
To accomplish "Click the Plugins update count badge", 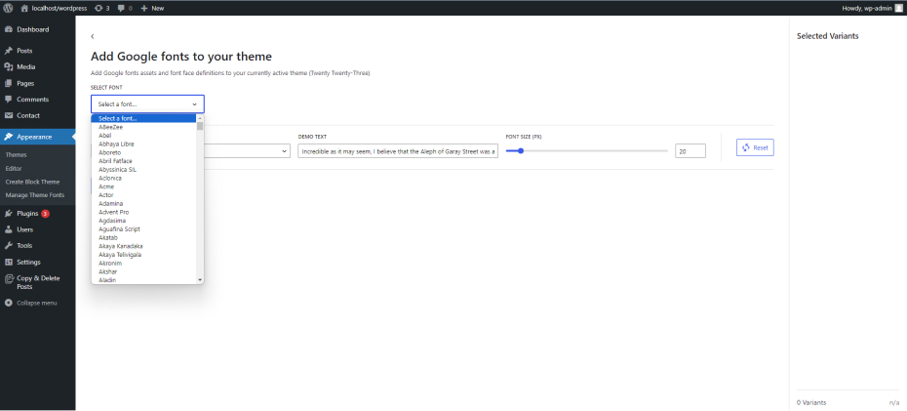I will (x=45, y=214).
